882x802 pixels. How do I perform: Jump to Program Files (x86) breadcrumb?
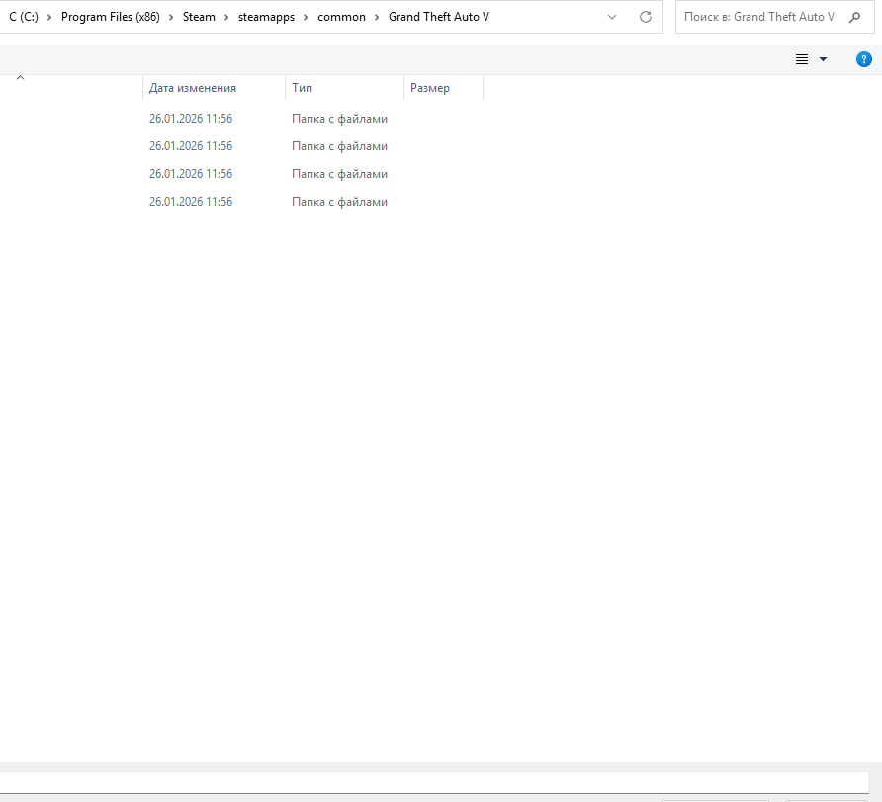tap(110, 18)
